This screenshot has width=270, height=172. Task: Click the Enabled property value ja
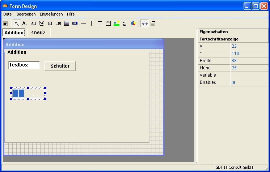249,82
